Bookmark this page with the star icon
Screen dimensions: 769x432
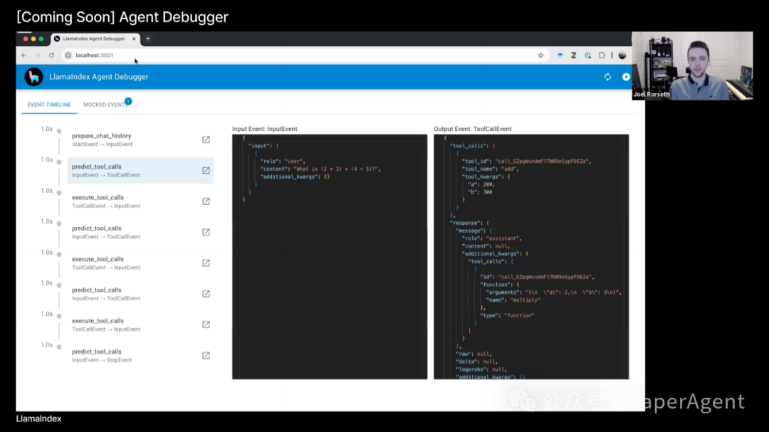coord(540,56)
